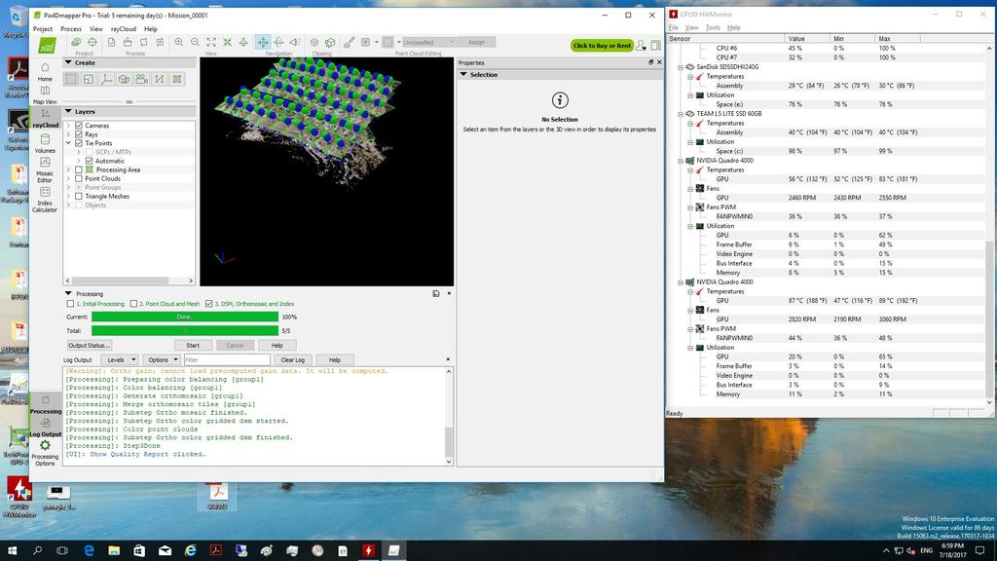Toggle the Tie Points layer checkbox
The width and height of the screenshot is (997, 561).
tap(79, 143)
